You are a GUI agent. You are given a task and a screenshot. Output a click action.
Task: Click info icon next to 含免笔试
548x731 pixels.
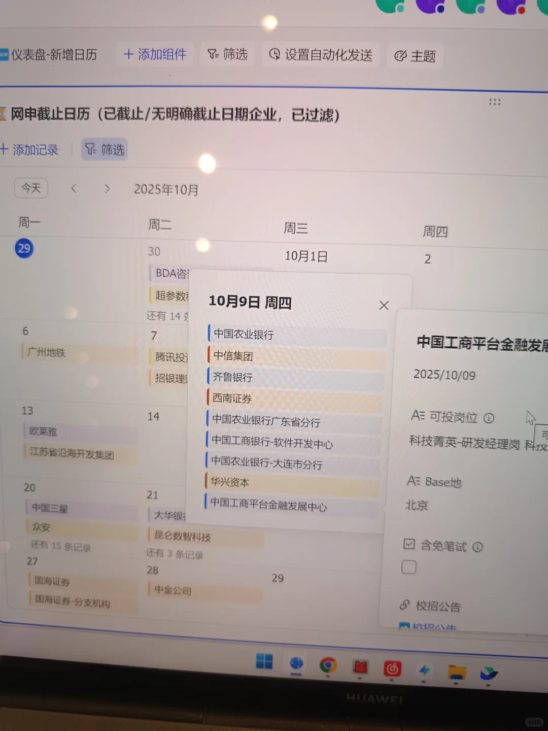pyautogui.click(x=477, y=547)
